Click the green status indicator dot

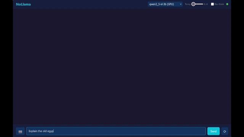(x=227, y=4)
